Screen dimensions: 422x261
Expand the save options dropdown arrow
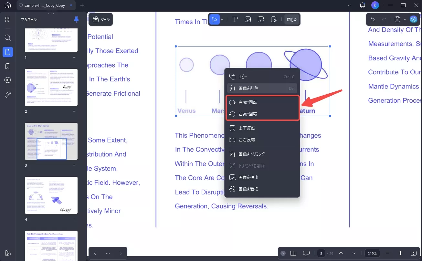(x=405, y=19)
